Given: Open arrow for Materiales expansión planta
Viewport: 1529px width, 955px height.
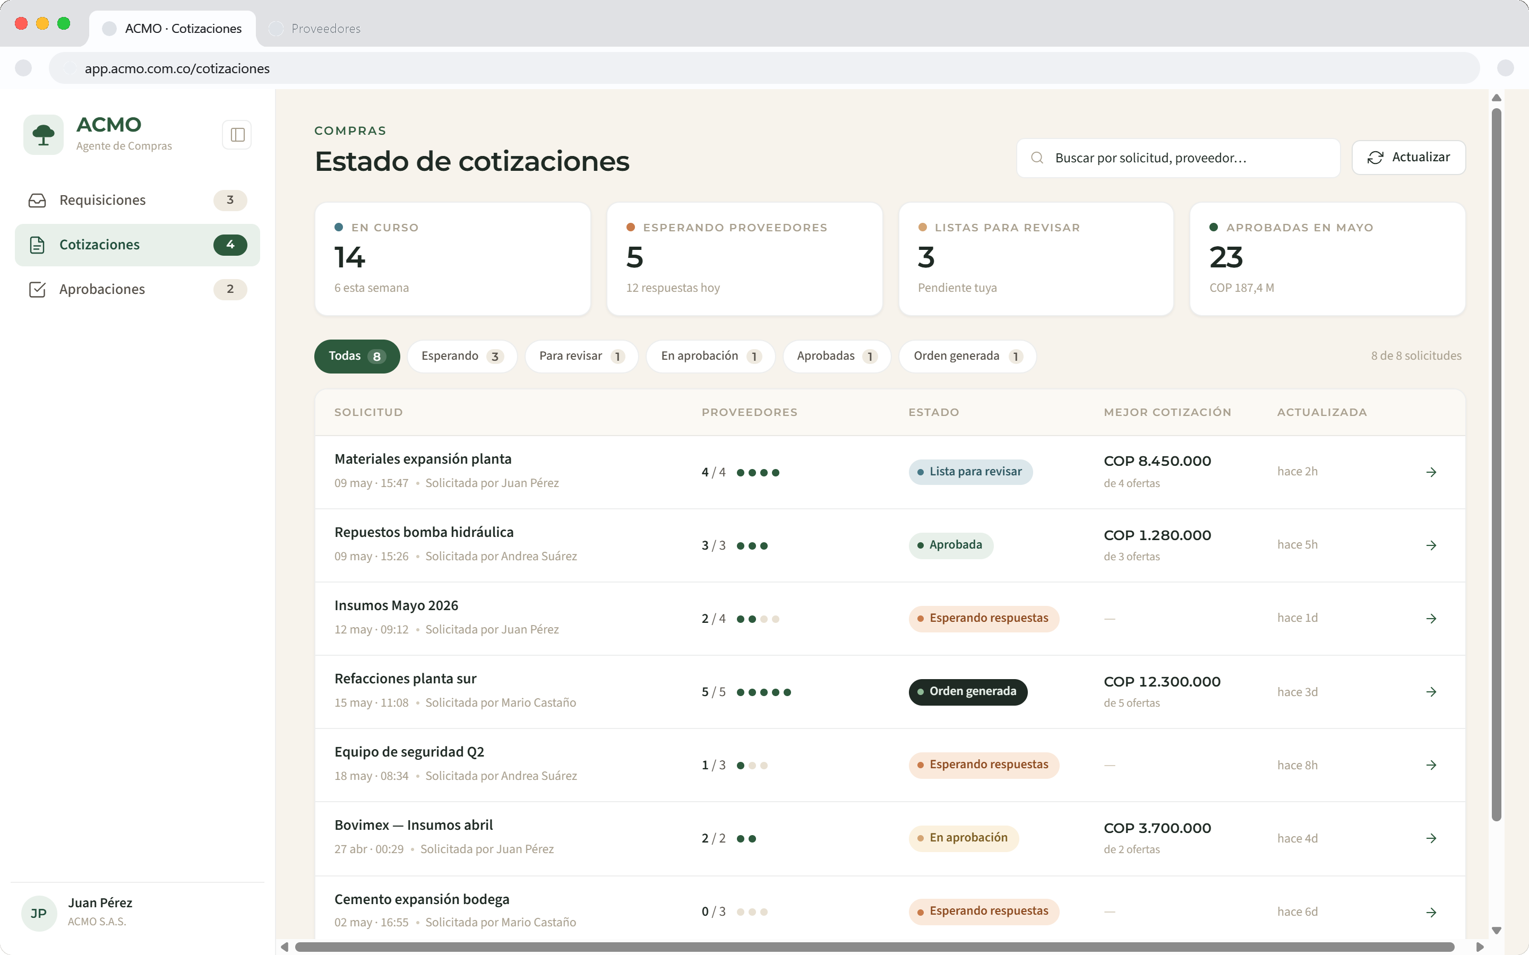Looking at the screenshot, I should click(1432, 472).
